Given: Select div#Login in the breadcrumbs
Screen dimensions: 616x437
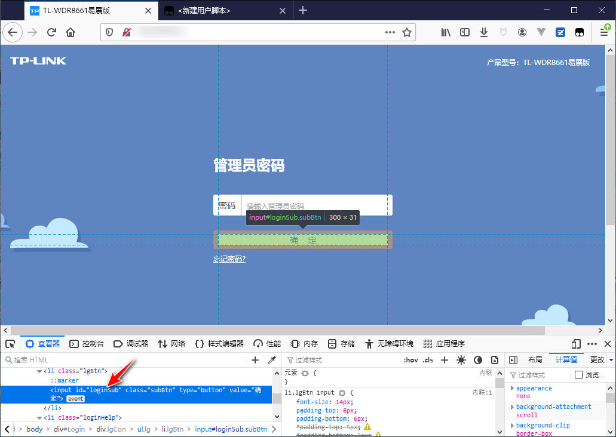Looking at the screenshot, I should coord(69,429).
